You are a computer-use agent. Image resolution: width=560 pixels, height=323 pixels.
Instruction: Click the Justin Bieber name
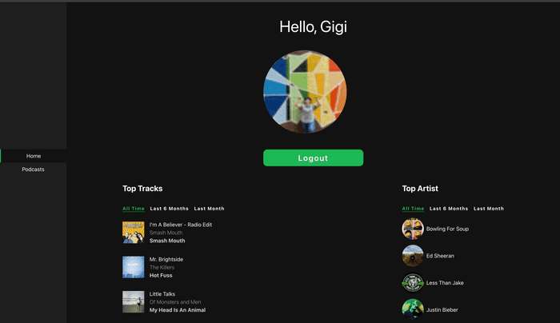(442, 309)
